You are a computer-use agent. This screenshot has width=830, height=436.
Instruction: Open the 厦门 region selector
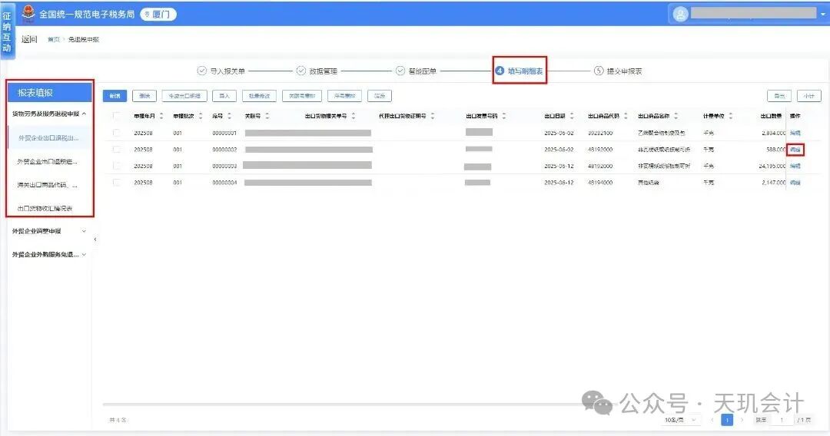coord(158,15)
